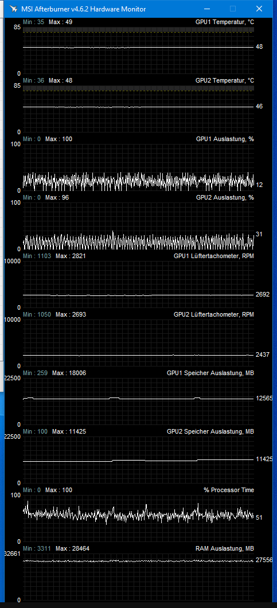This screenshot has height=608, width=277.
Task: Click the GPU2 temperature current value 46
Action: tap(259, 106)
